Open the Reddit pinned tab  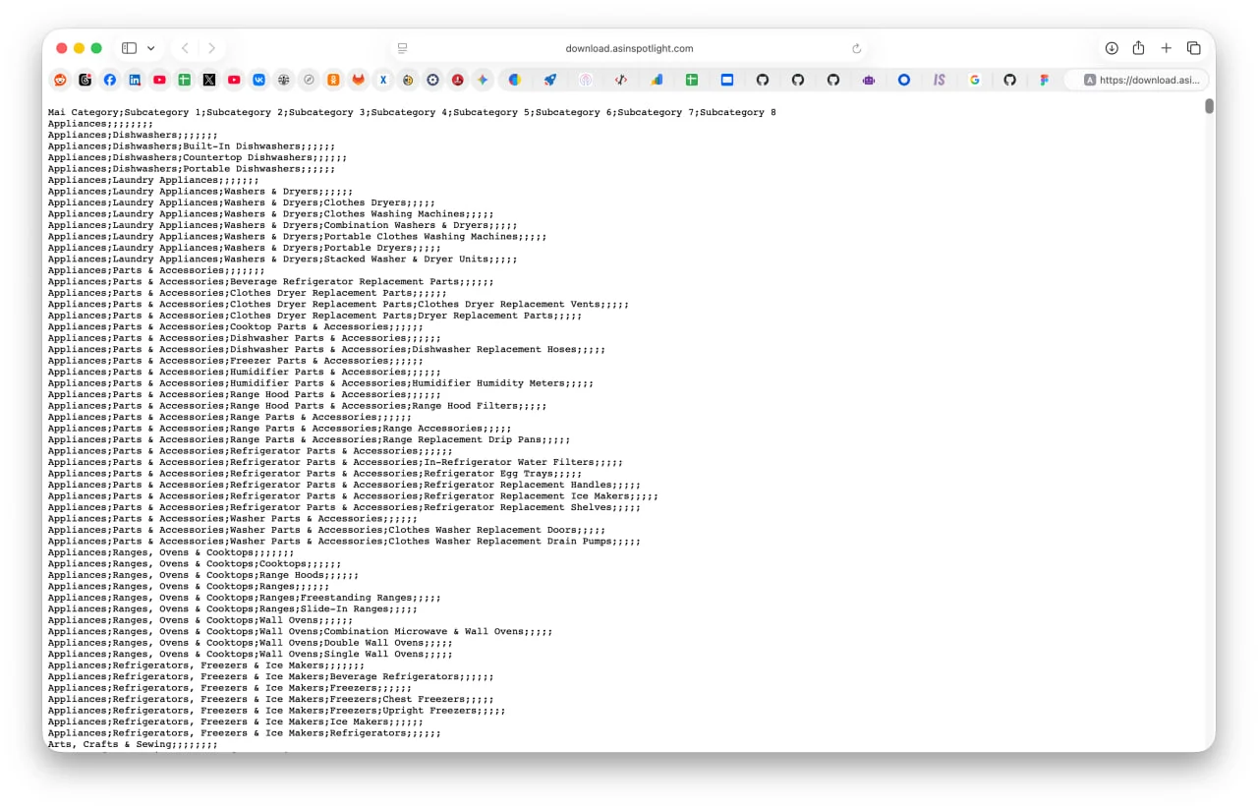click(60, 80)
